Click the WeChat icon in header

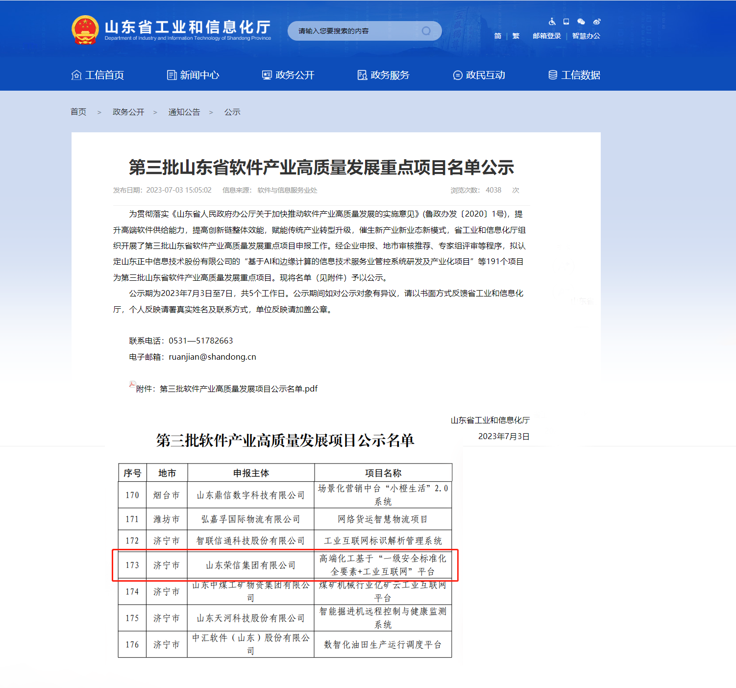click(581, 22)
